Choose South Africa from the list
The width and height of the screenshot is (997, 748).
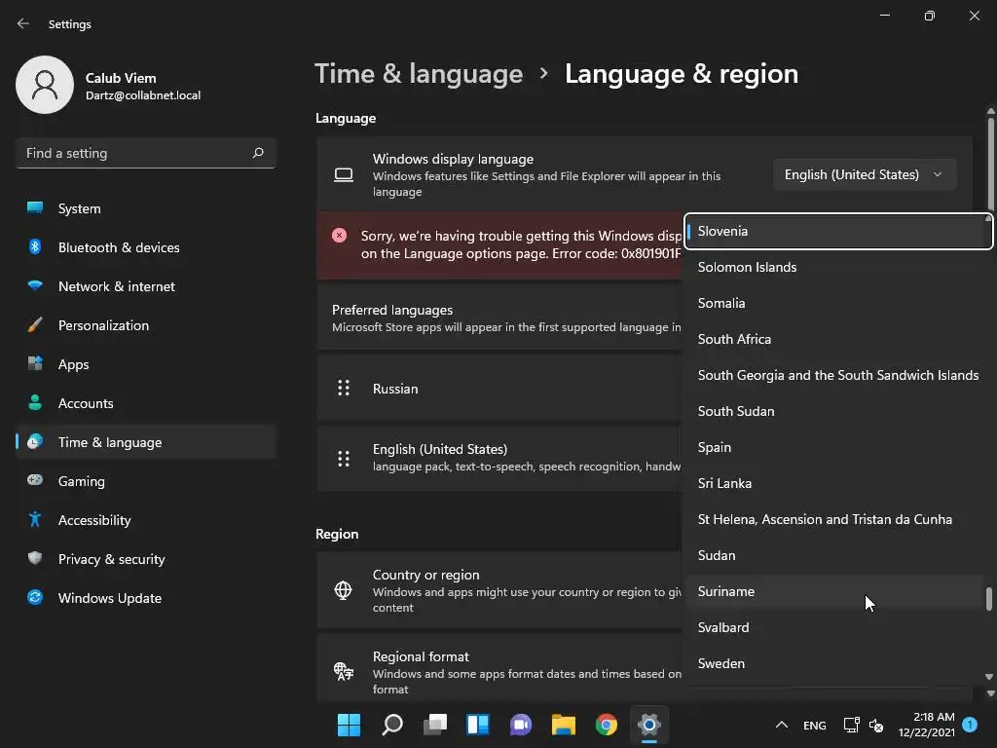[x=835, y=339]
